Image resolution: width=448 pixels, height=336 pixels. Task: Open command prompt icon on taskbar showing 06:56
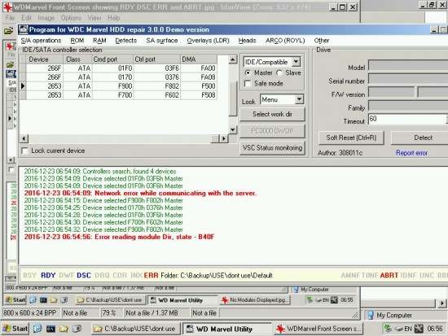pyautogui.click(x=51, y=329)
